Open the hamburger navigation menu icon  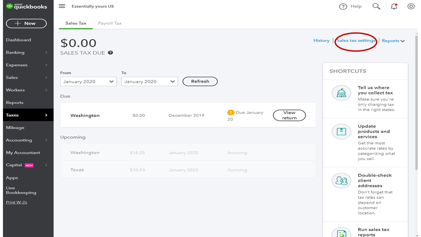[62, 6]
